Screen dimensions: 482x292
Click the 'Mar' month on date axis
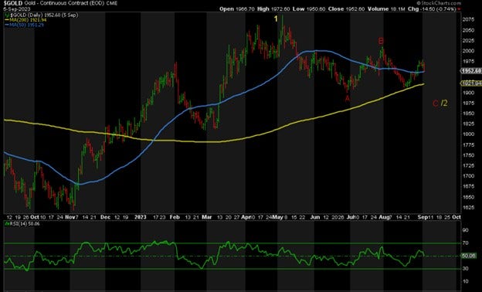(207, 217)
